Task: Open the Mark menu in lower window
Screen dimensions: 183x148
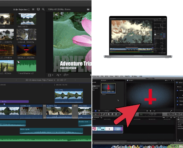Action: pyautogui.click(x=117, y=76)
